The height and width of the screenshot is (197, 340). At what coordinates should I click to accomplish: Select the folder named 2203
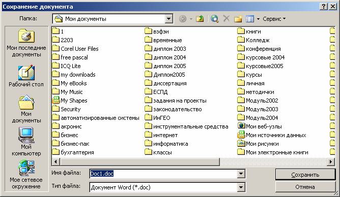point(63,40)
